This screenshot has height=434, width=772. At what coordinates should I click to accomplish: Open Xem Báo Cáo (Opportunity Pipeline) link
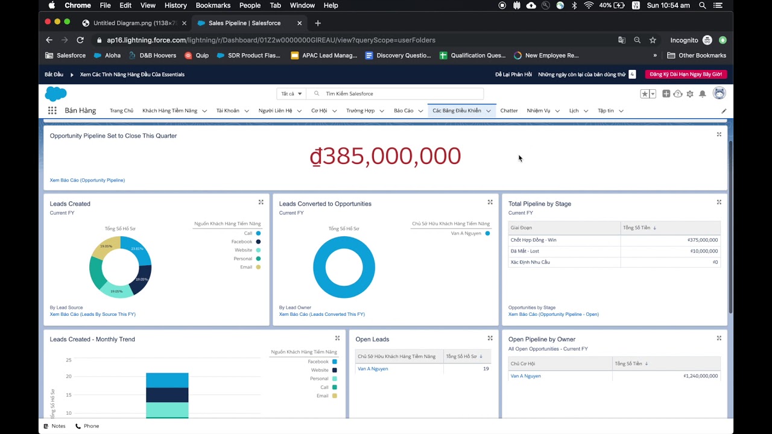tap(87, 180)
